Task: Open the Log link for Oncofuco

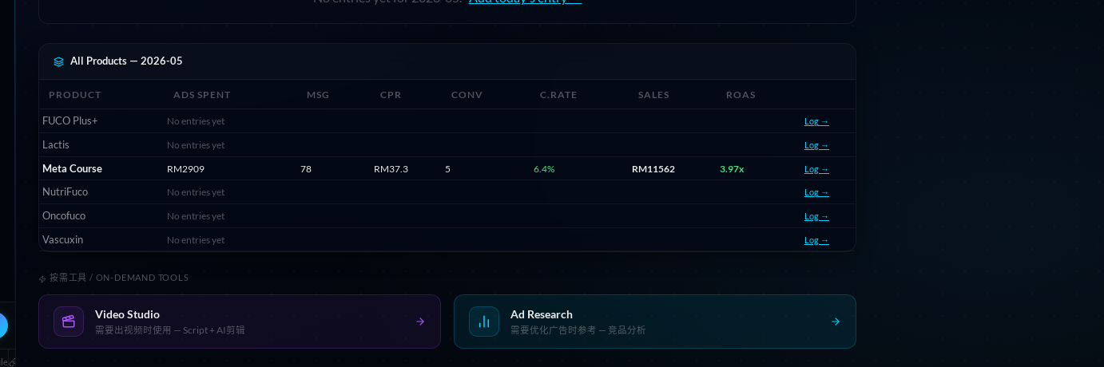Action: [x=816, y=216]
